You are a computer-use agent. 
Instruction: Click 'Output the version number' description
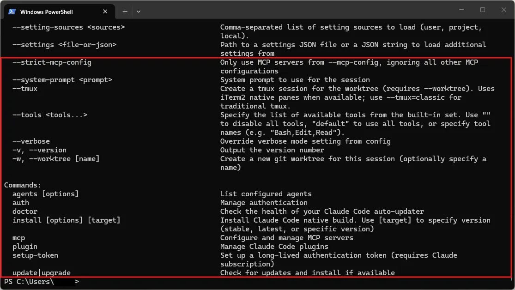click(x=272, y=150)
